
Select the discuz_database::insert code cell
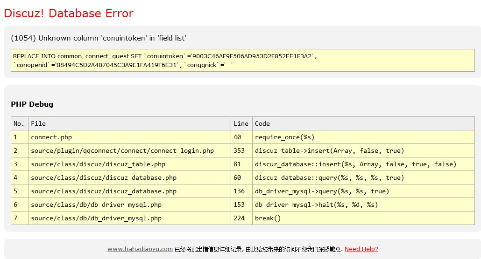click(x=363, y=164)
